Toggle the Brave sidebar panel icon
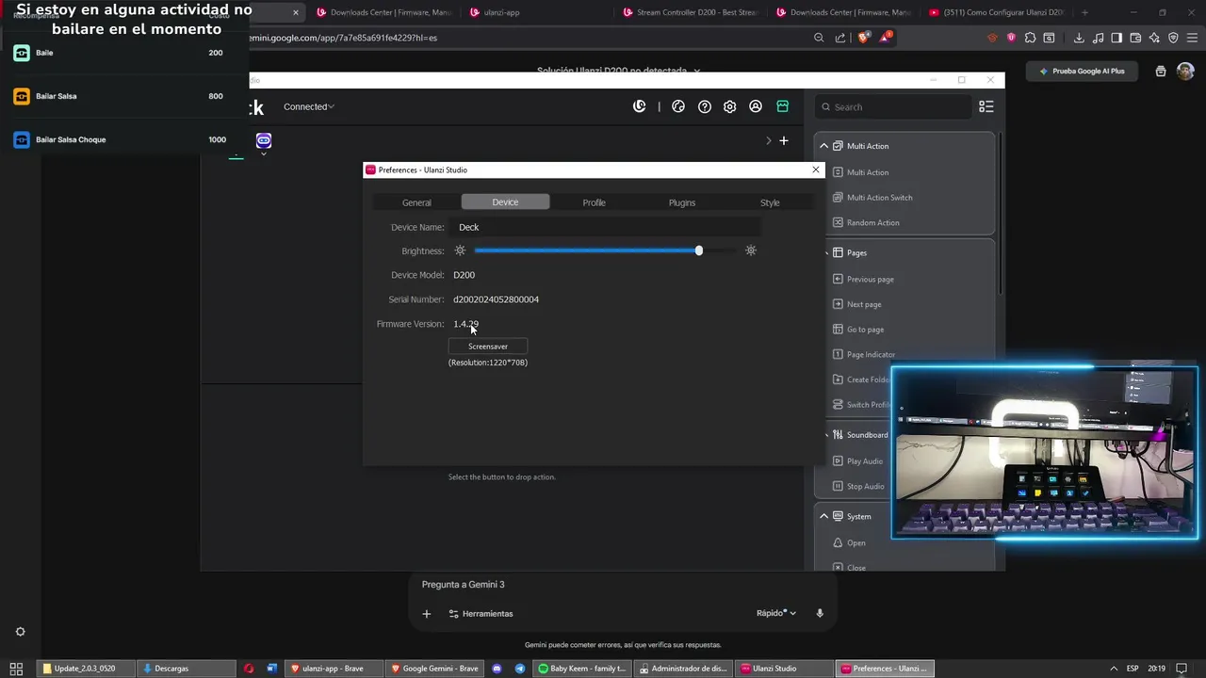Viewport: 1206px width, 678px height. click(1116, 38)
